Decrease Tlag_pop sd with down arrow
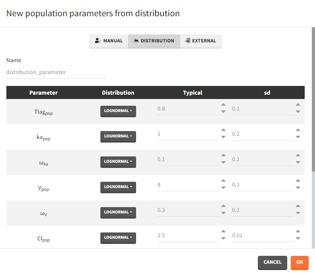Screen dimensions: 315x276 click(x=298, y=112)
